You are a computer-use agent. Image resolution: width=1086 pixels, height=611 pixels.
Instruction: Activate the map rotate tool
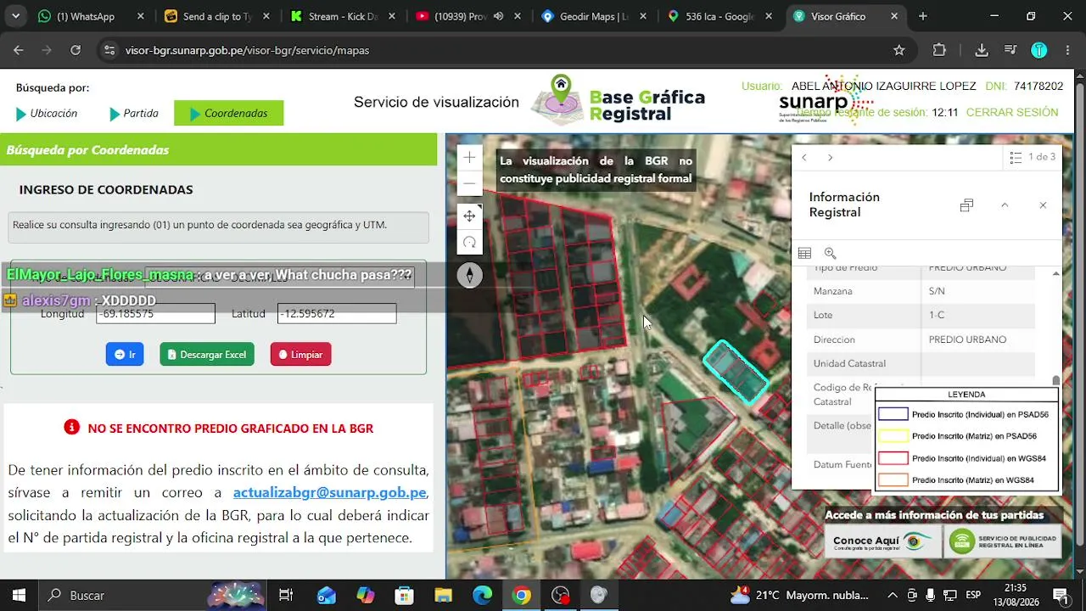[469, 243]
